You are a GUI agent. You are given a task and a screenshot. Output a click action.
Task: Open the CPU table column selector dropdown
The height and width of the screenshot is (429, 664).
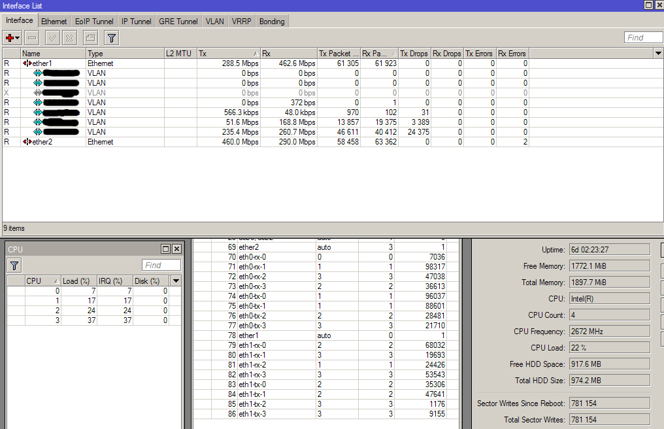(x=176, y=281)
